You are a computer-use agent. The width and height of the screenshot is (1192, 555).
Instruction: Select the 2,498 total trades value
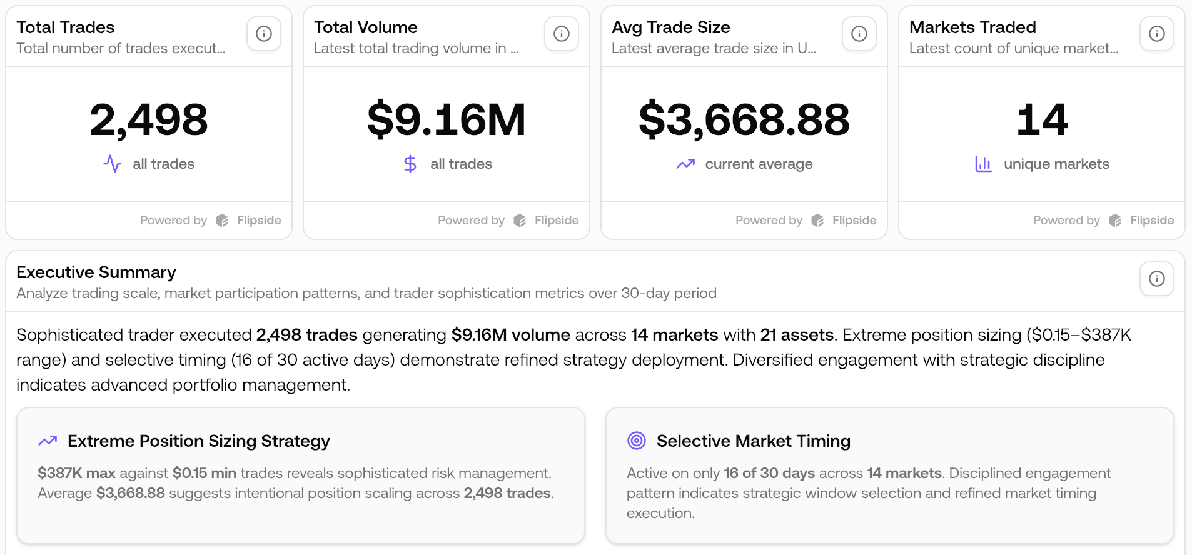click(x=149, y=119)
